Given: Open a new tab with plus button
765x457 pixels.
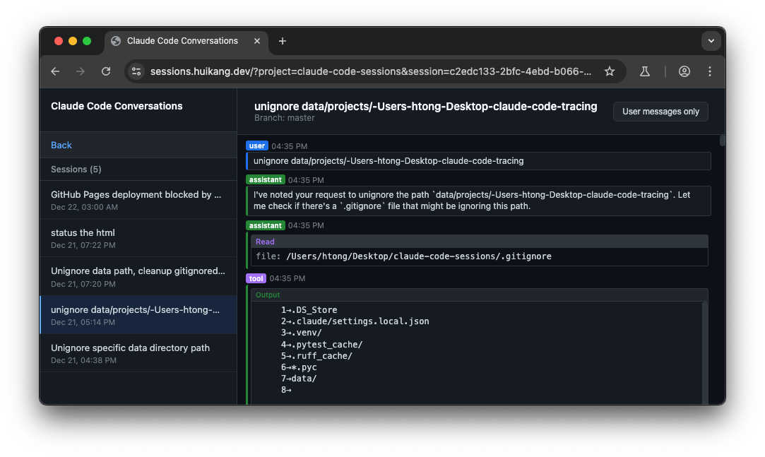Looking at the screenshot, I should 283,41.
